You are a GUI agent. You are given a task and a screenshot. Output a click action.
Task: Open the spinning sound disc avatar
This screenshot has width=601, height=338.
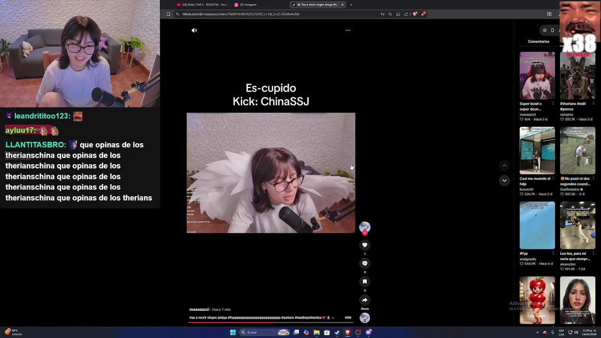[365, 318]
